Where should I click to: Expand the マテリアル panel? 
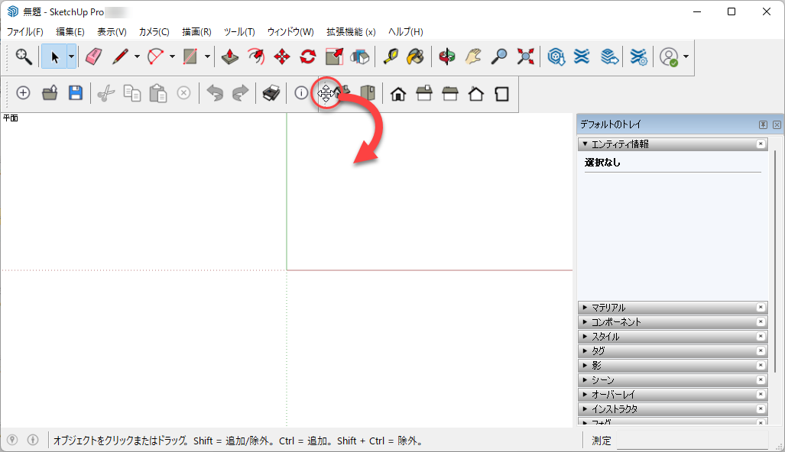(608, 308)
